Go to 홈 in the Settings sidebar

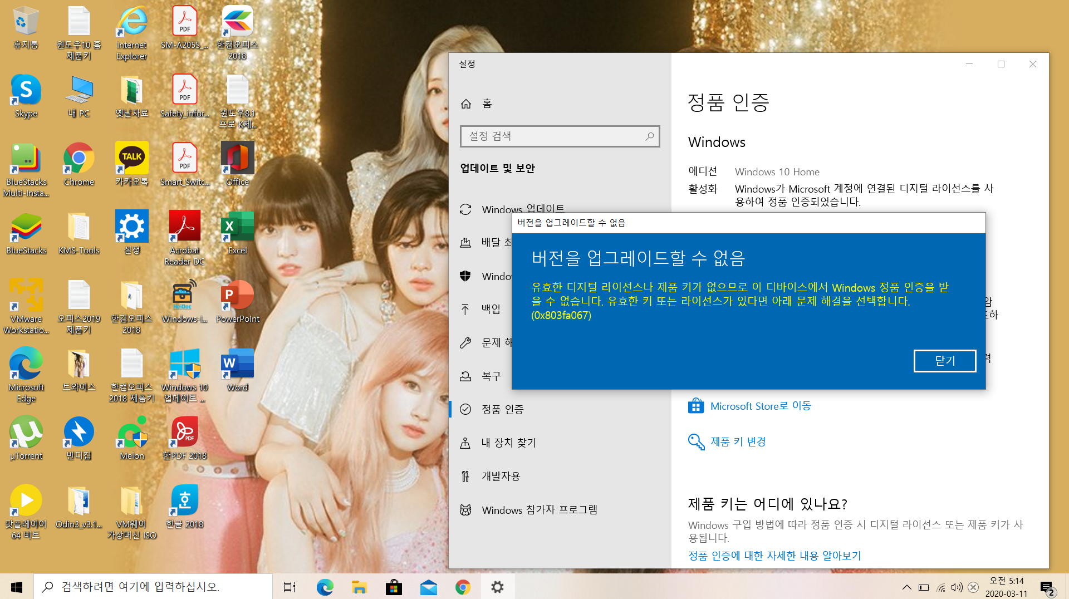click(560, 104)
